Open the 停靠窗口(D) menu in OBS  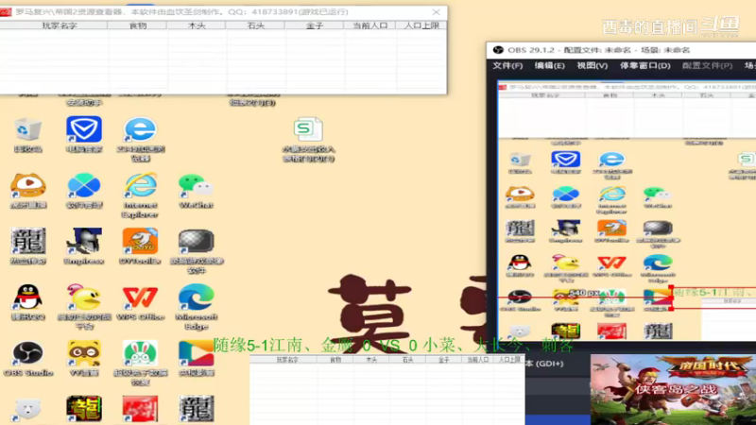645,65
